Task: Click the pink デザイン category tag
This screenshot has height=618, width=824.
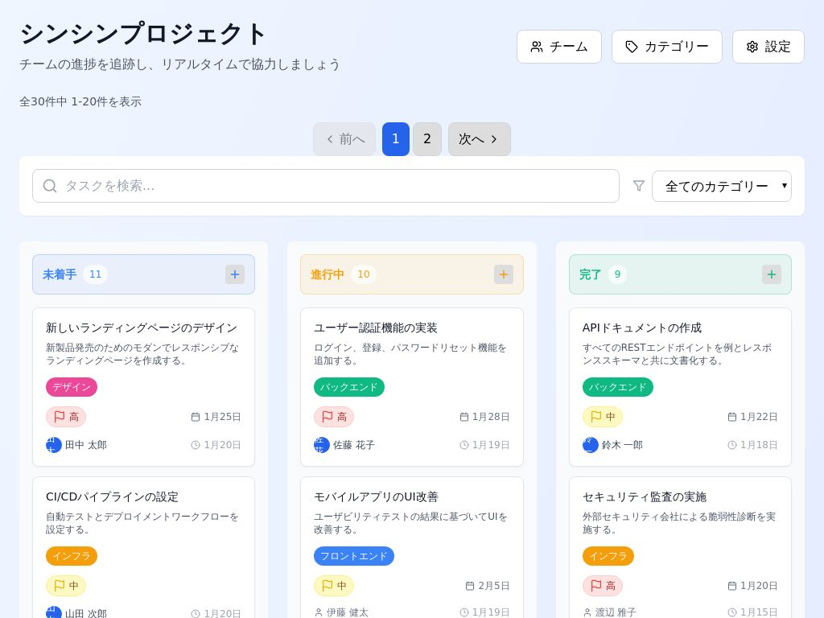Action: (72, 387)
